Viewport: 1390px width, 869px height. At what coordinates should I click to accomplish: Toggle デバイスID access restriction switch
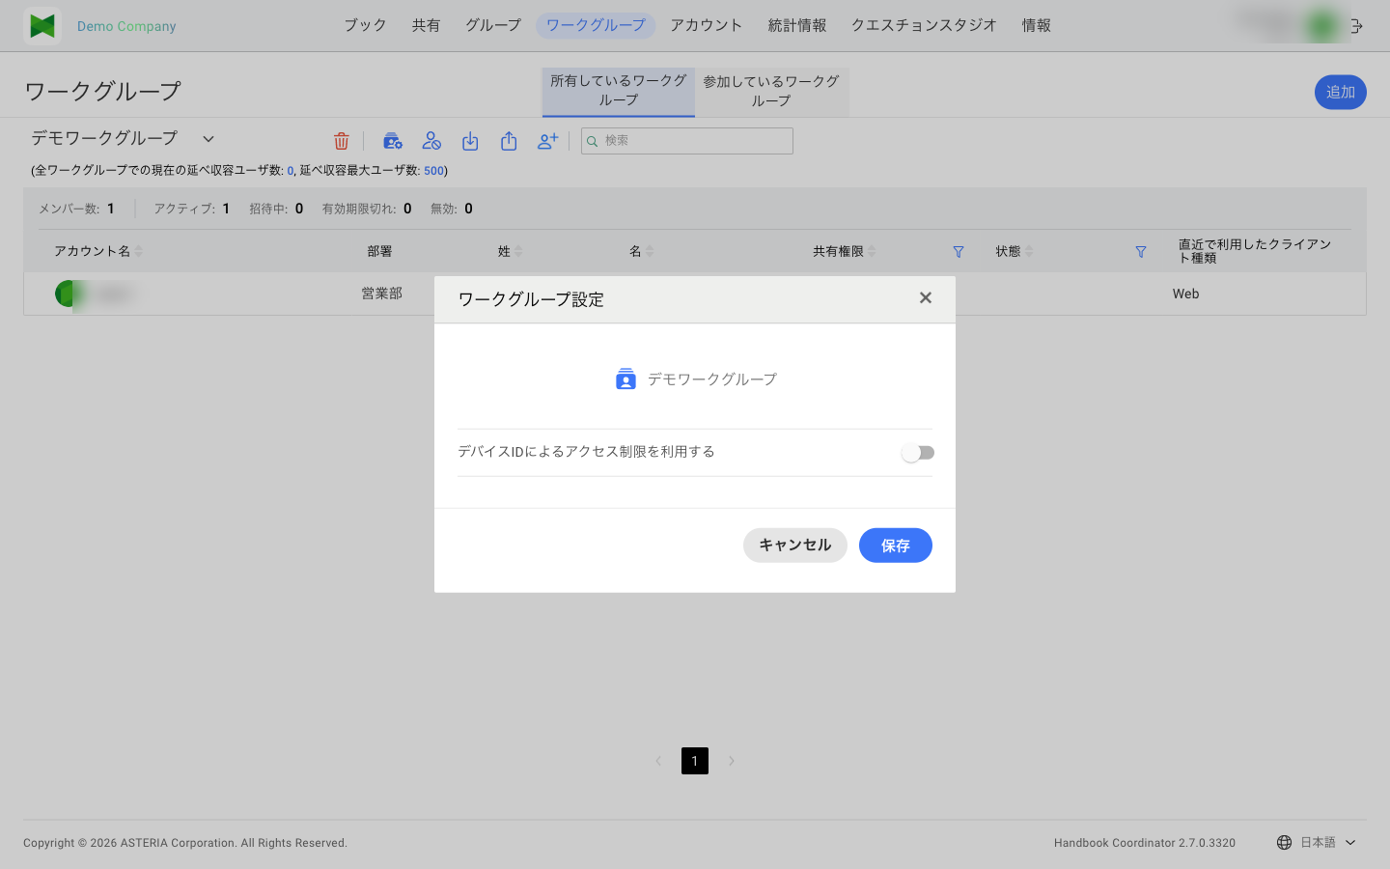pos(918,453)
